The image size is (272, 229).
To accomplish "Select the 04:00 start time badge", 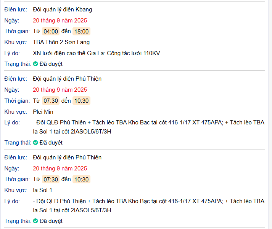I will [51, 31].
